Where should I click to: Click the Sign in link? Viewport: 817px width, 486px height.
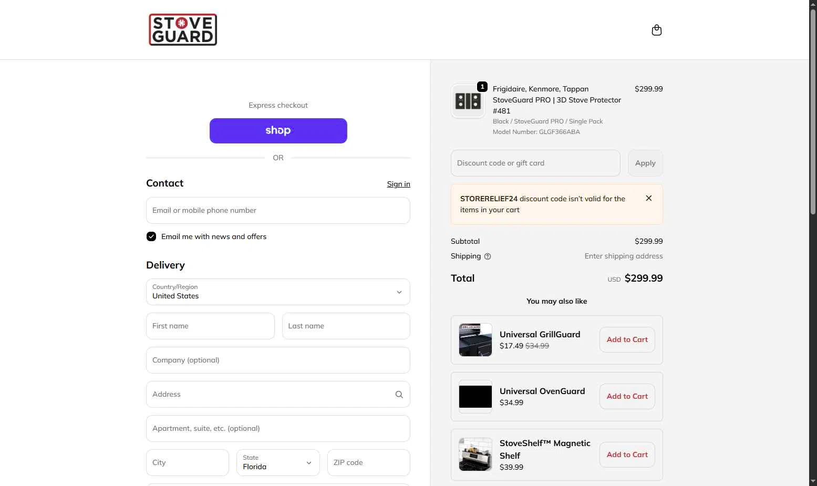tap(398, 184)
